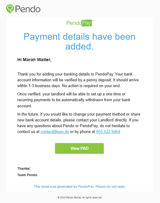Click the PendoPay logo above the heading
The image size is (160, 203).
(80, 23)
